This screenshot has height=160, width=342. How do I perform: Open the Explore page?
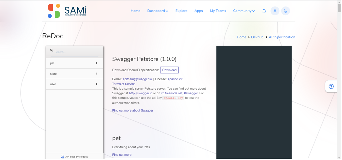(x=181, y=11)
